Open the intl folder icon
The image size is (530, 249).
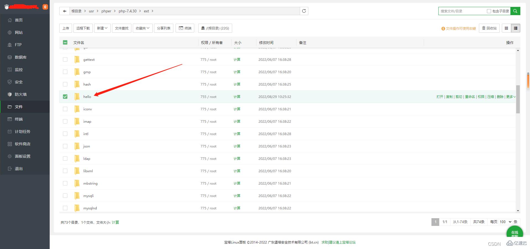[x=77, y=134]
